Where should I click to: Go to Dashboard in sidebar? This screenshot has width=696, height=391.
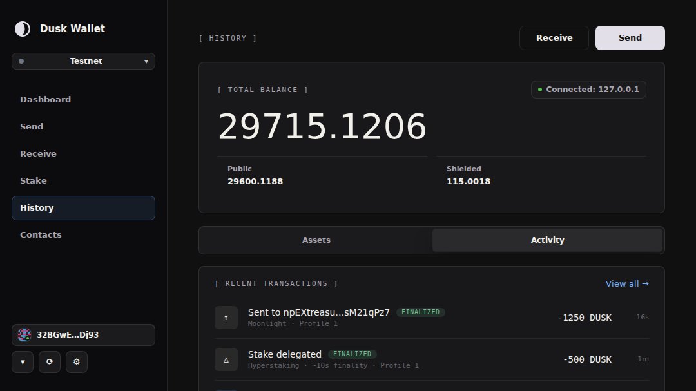tap(83, 99)
